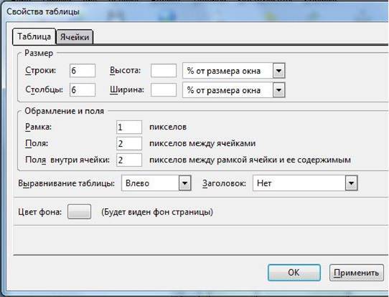Screen dimensions: 389x297
Task: Click the Столбцы columns input field
Action: coord(83,89)
